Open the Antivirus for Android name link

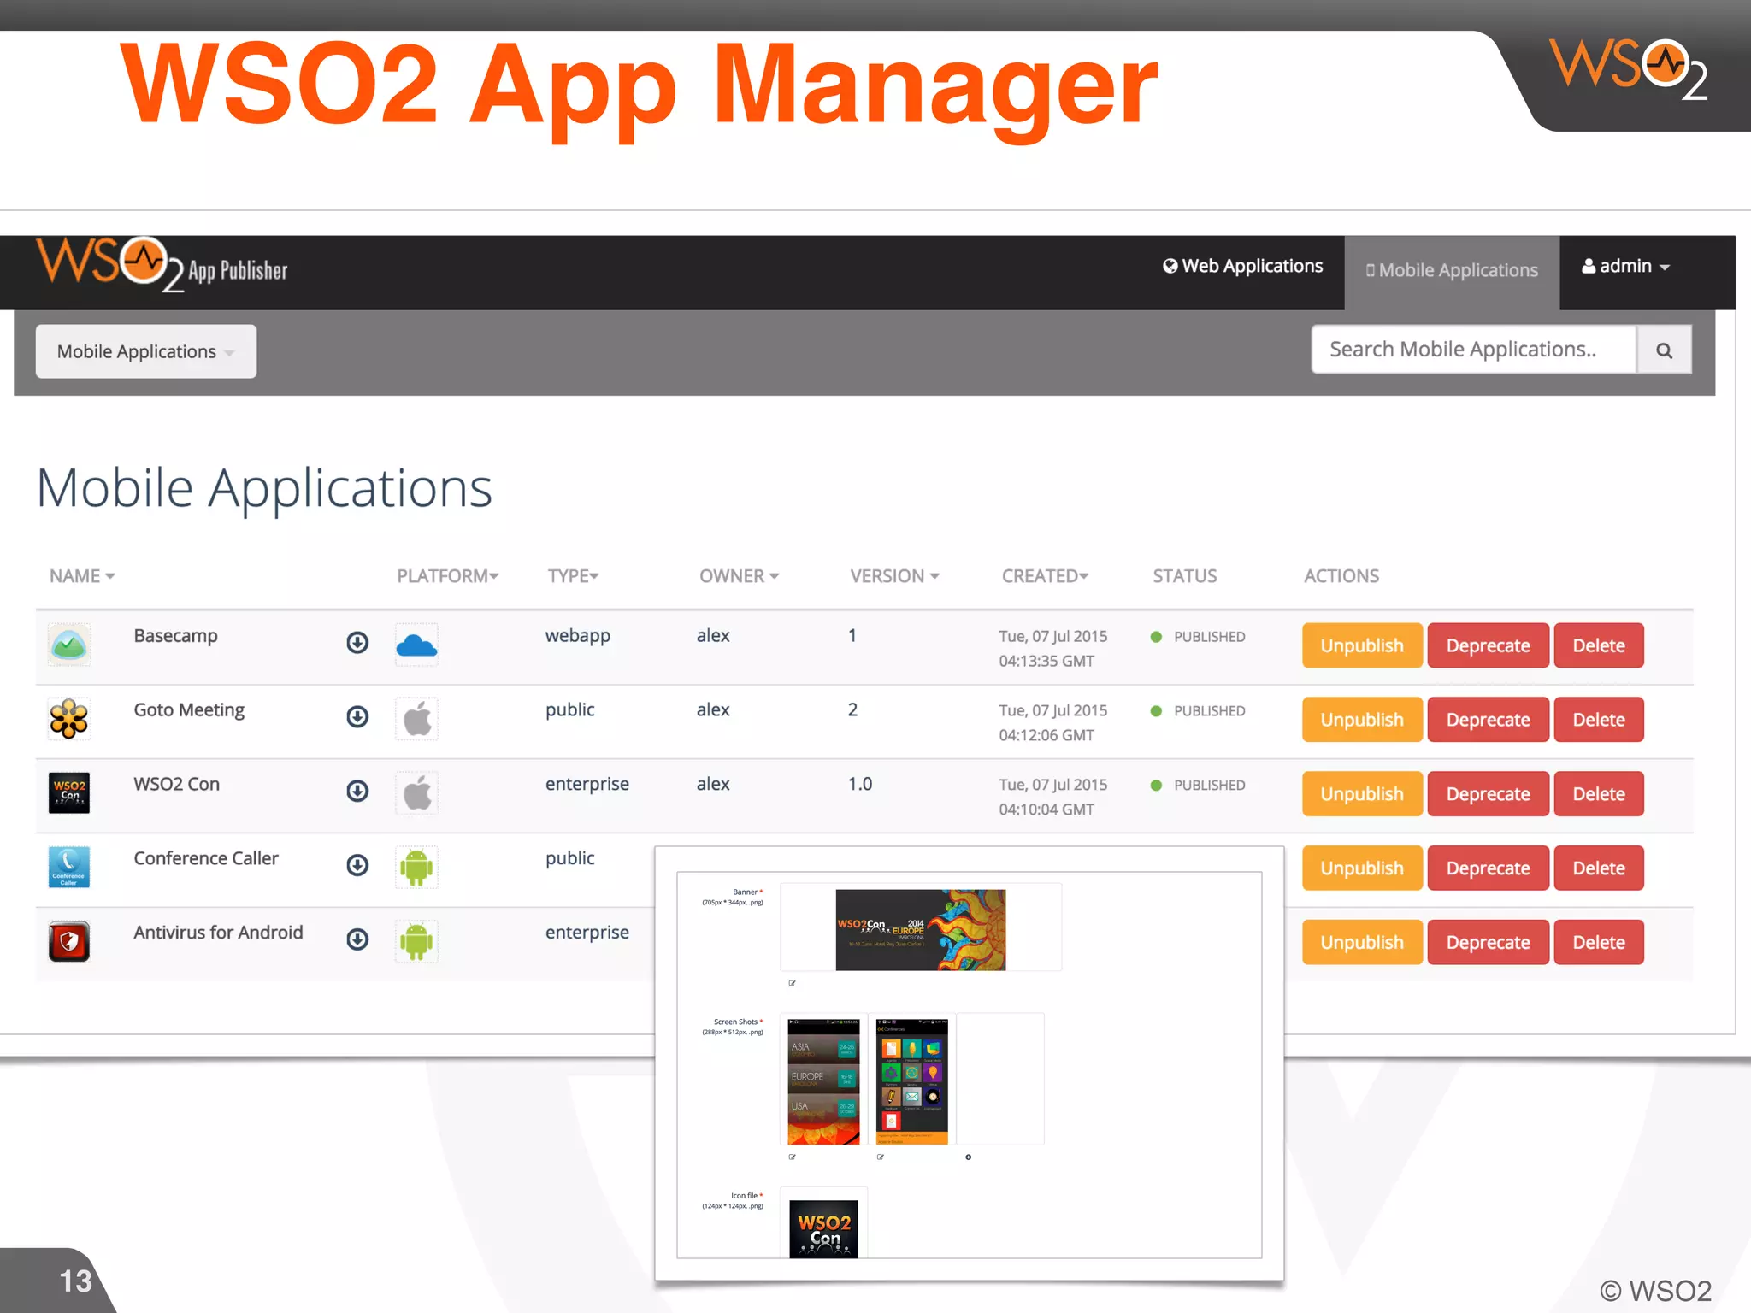218,933
